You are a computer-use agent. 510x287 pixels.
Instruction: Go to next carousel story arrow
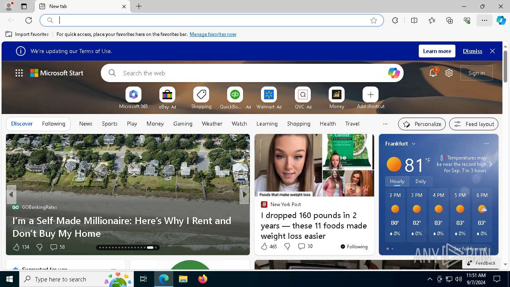(244, 195)
